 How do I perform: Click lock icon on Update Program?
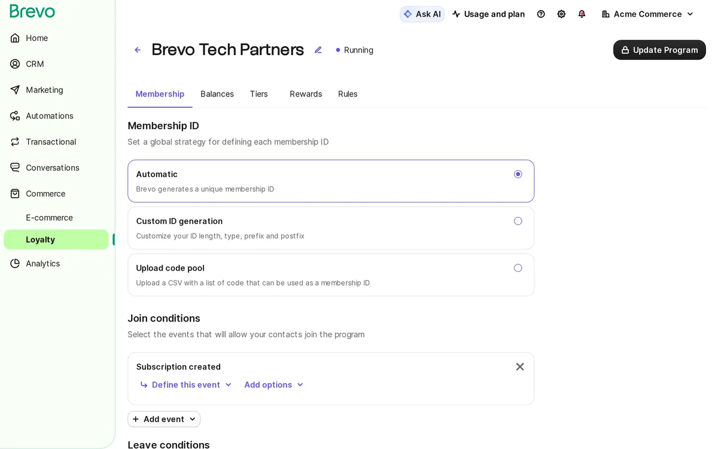click(x=625, y=50)
